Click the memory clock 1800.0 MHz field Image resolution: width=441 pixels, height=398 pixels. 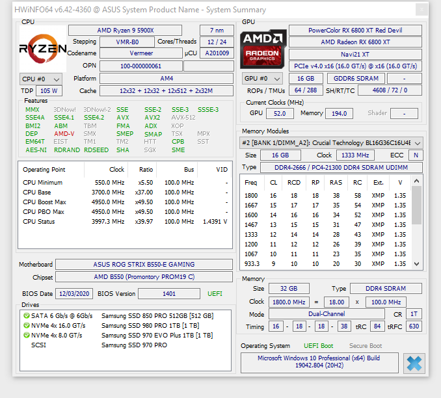289,302
